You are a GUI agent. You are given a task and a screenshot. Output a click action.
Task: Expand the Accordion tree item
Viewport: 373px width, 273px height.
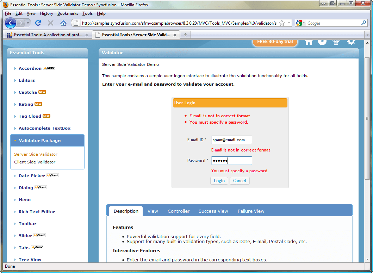15,68
